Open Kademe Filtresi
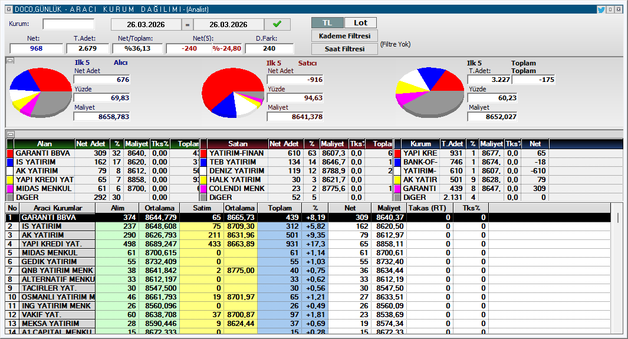Screen dimensions: 628x339 (344, 36)
